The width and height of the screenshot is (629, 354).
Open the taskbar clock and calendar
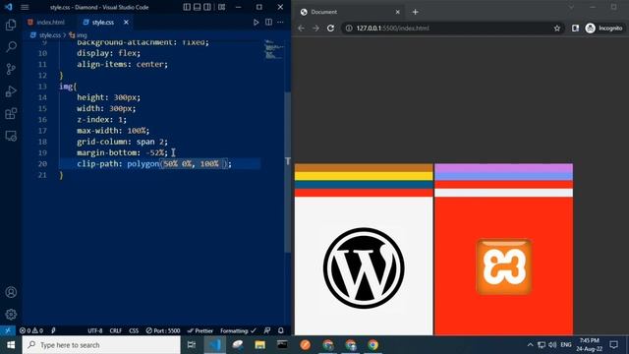(590, 345)
